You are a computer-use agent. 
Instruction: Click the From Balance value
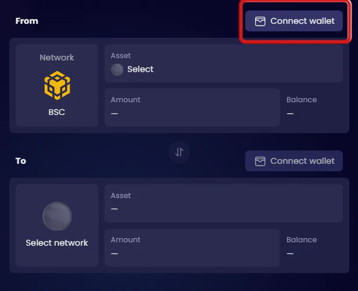click(290, 113)
